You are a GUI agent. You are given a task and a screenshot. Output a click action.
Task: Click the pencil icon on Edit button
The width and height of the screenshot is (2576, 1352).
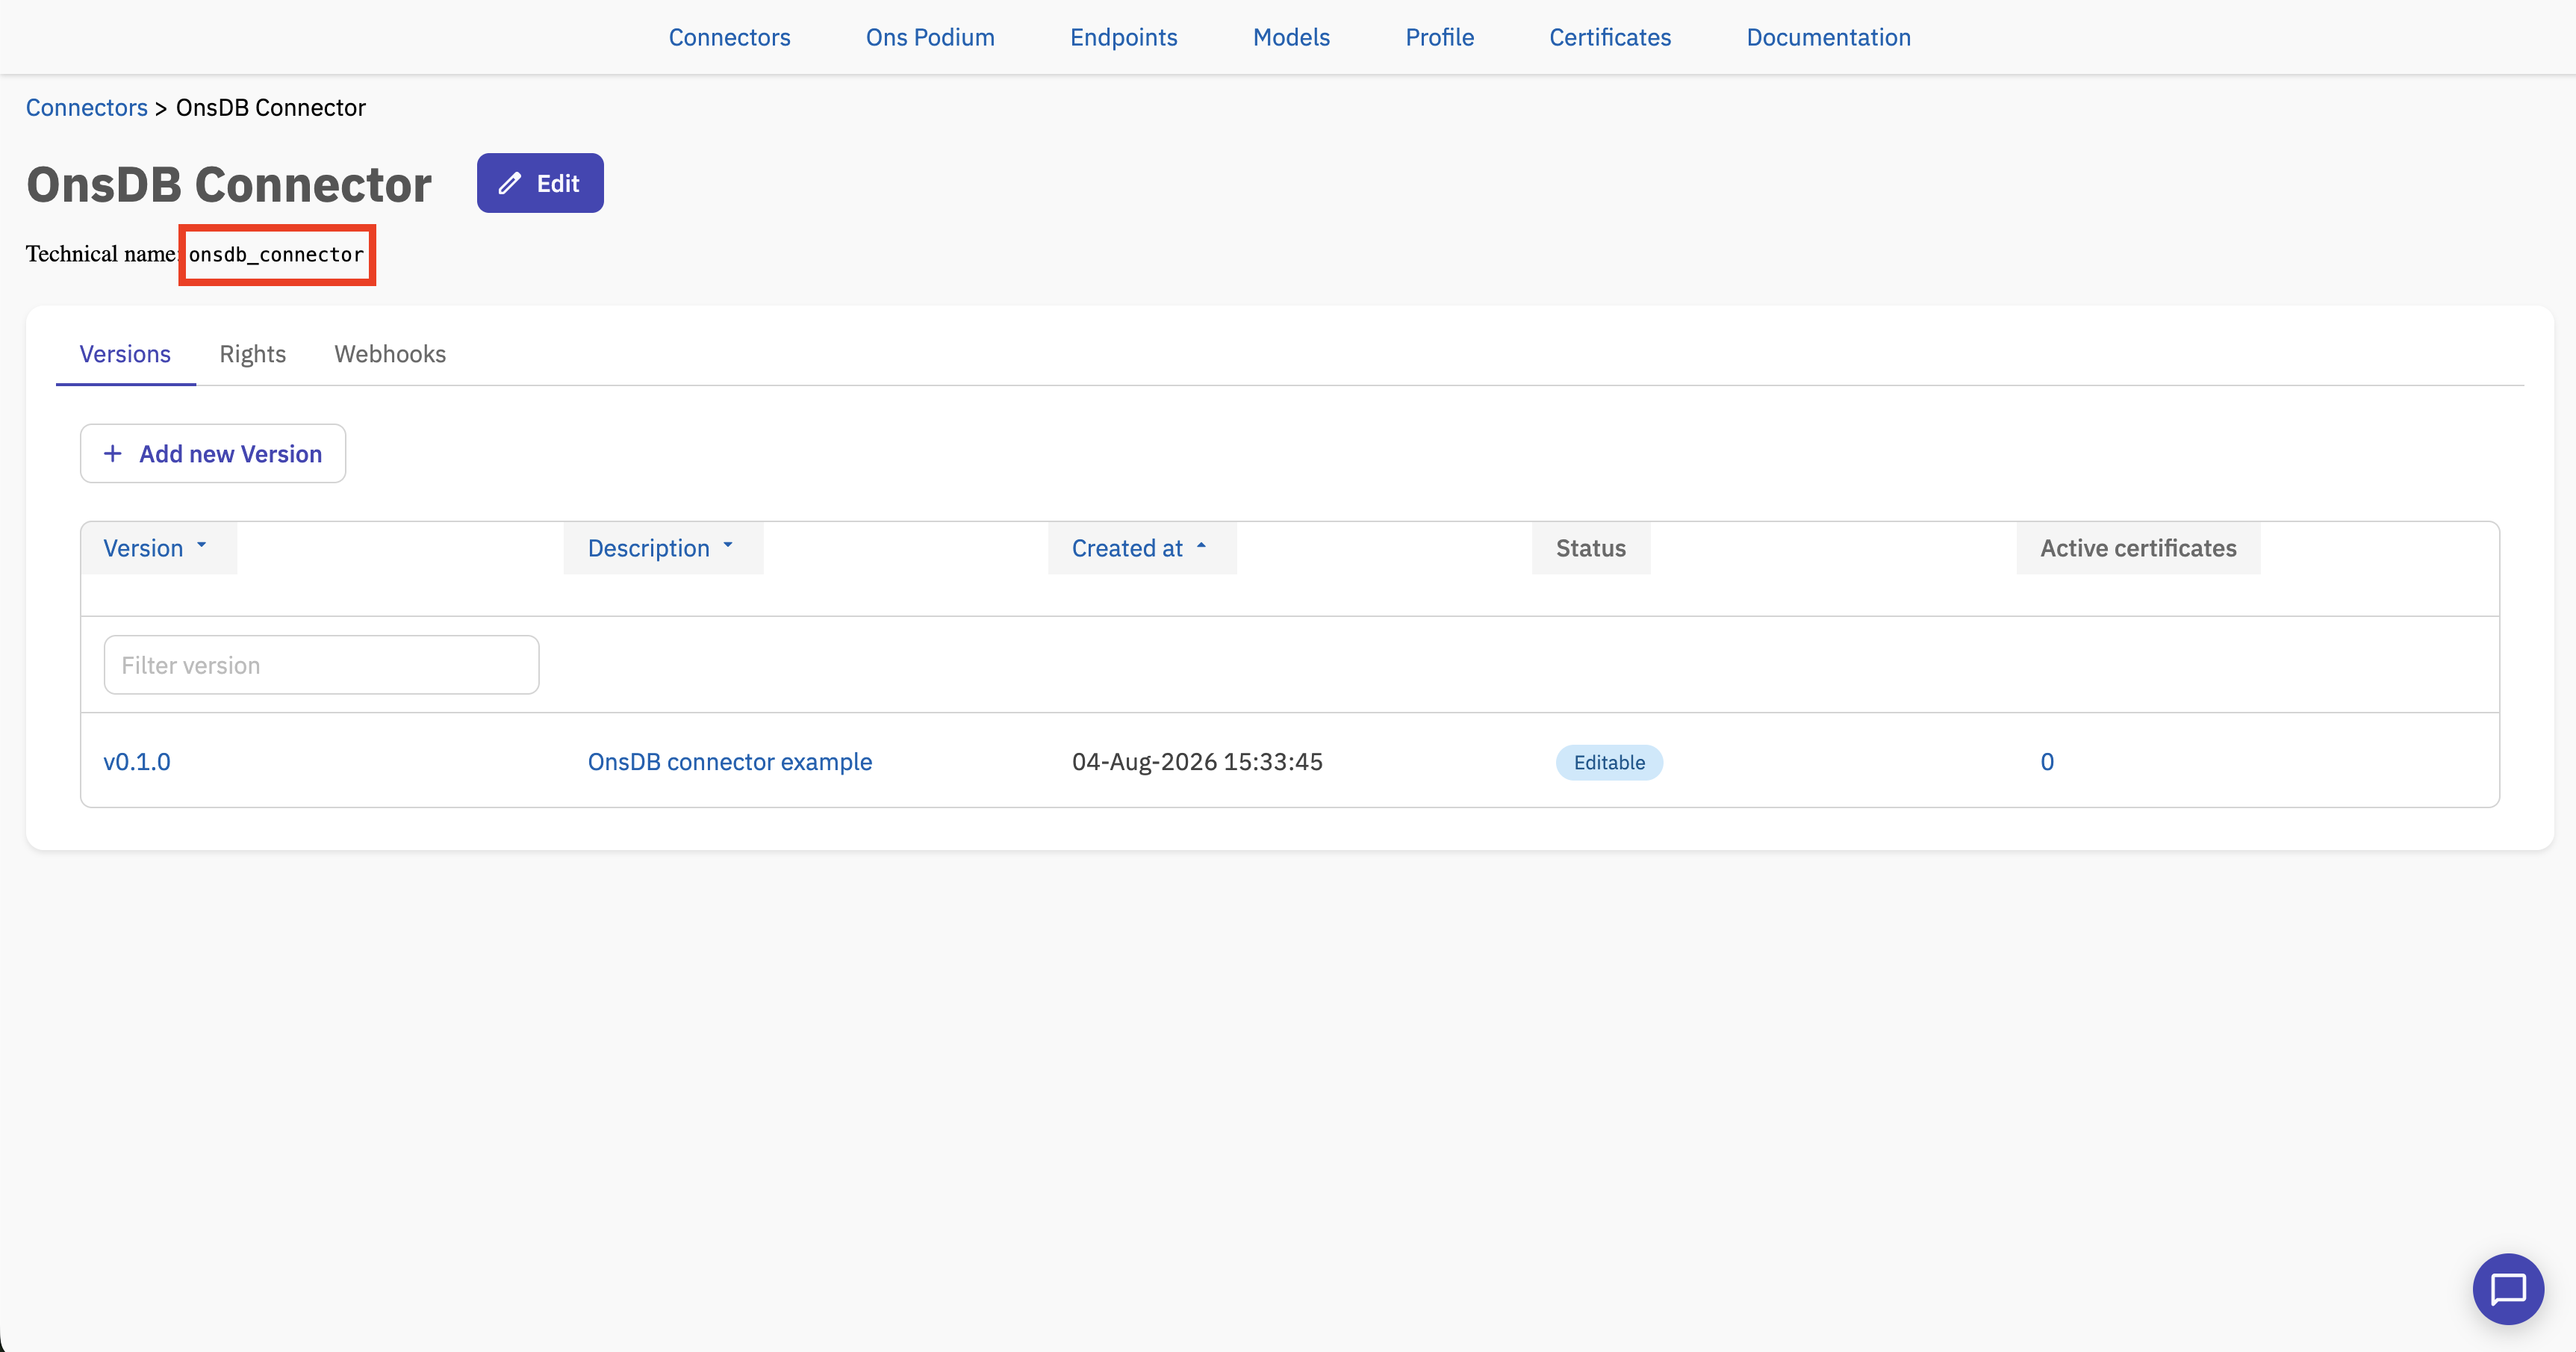tap(510, 183)
